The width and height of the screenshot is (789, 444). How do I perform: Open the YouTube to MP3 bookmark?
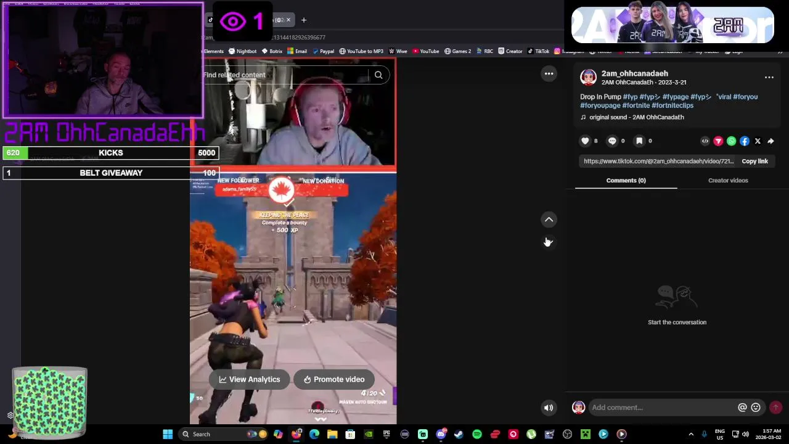click(x=361, y=51)
